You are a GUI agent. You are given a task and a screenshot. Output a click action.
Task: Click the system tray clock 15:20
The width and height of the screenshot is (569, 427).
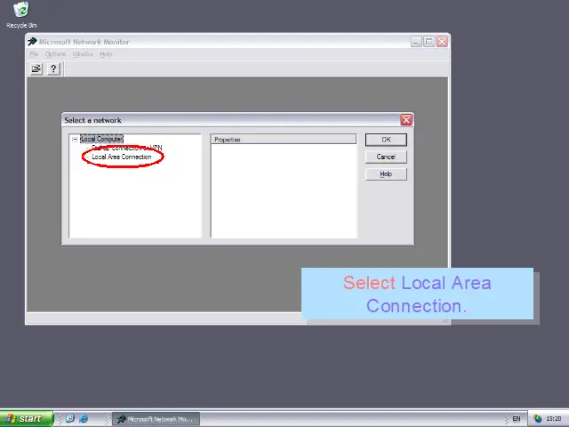554,419
